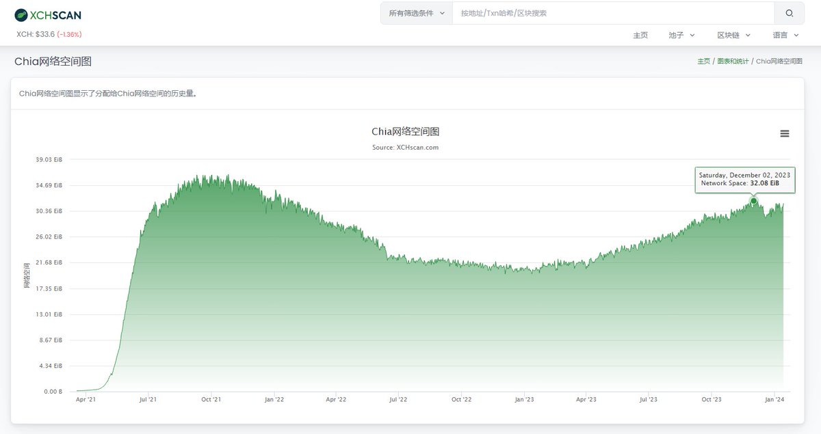Click the chart title Chia网络空间图

[405, 131]
